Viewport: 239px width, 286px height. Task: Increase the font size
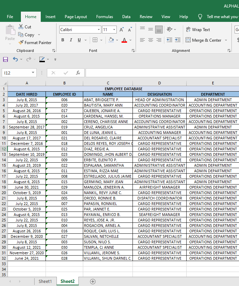point(122,30)
